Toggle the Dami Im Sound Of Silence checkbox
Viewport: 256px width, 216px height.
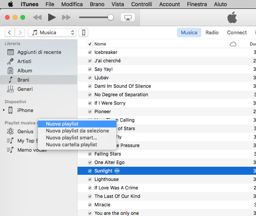pos(90,86)
